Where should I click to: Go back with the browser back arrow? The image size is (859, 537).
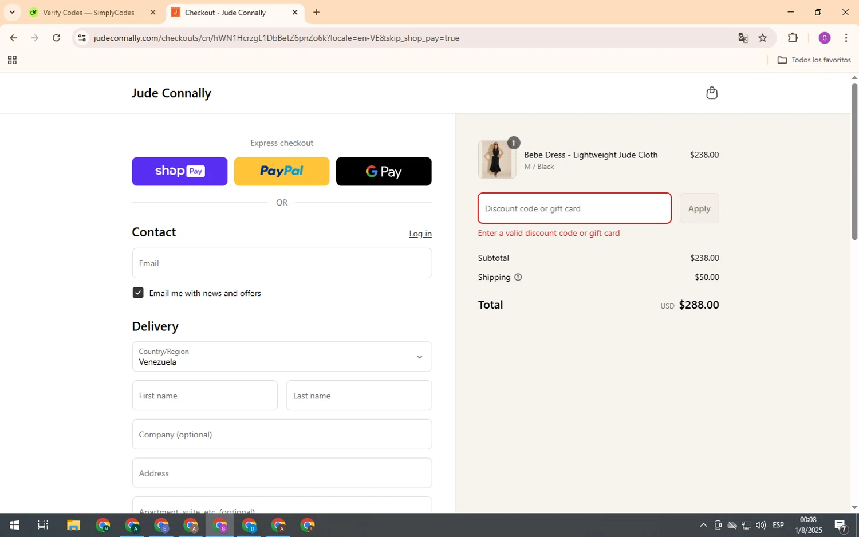13,38
